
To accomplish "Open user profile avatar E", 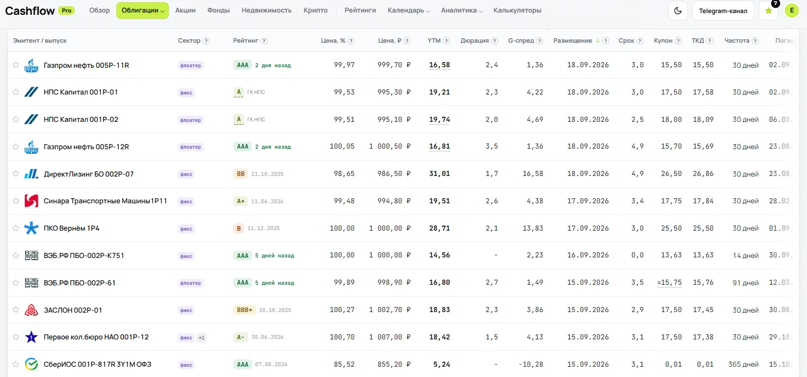I will point(792,10).
